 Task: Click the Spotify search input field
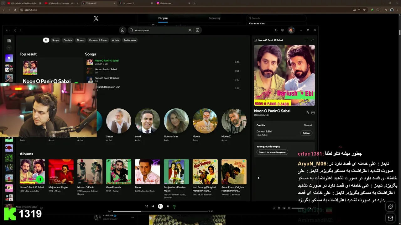coord(160,30)
